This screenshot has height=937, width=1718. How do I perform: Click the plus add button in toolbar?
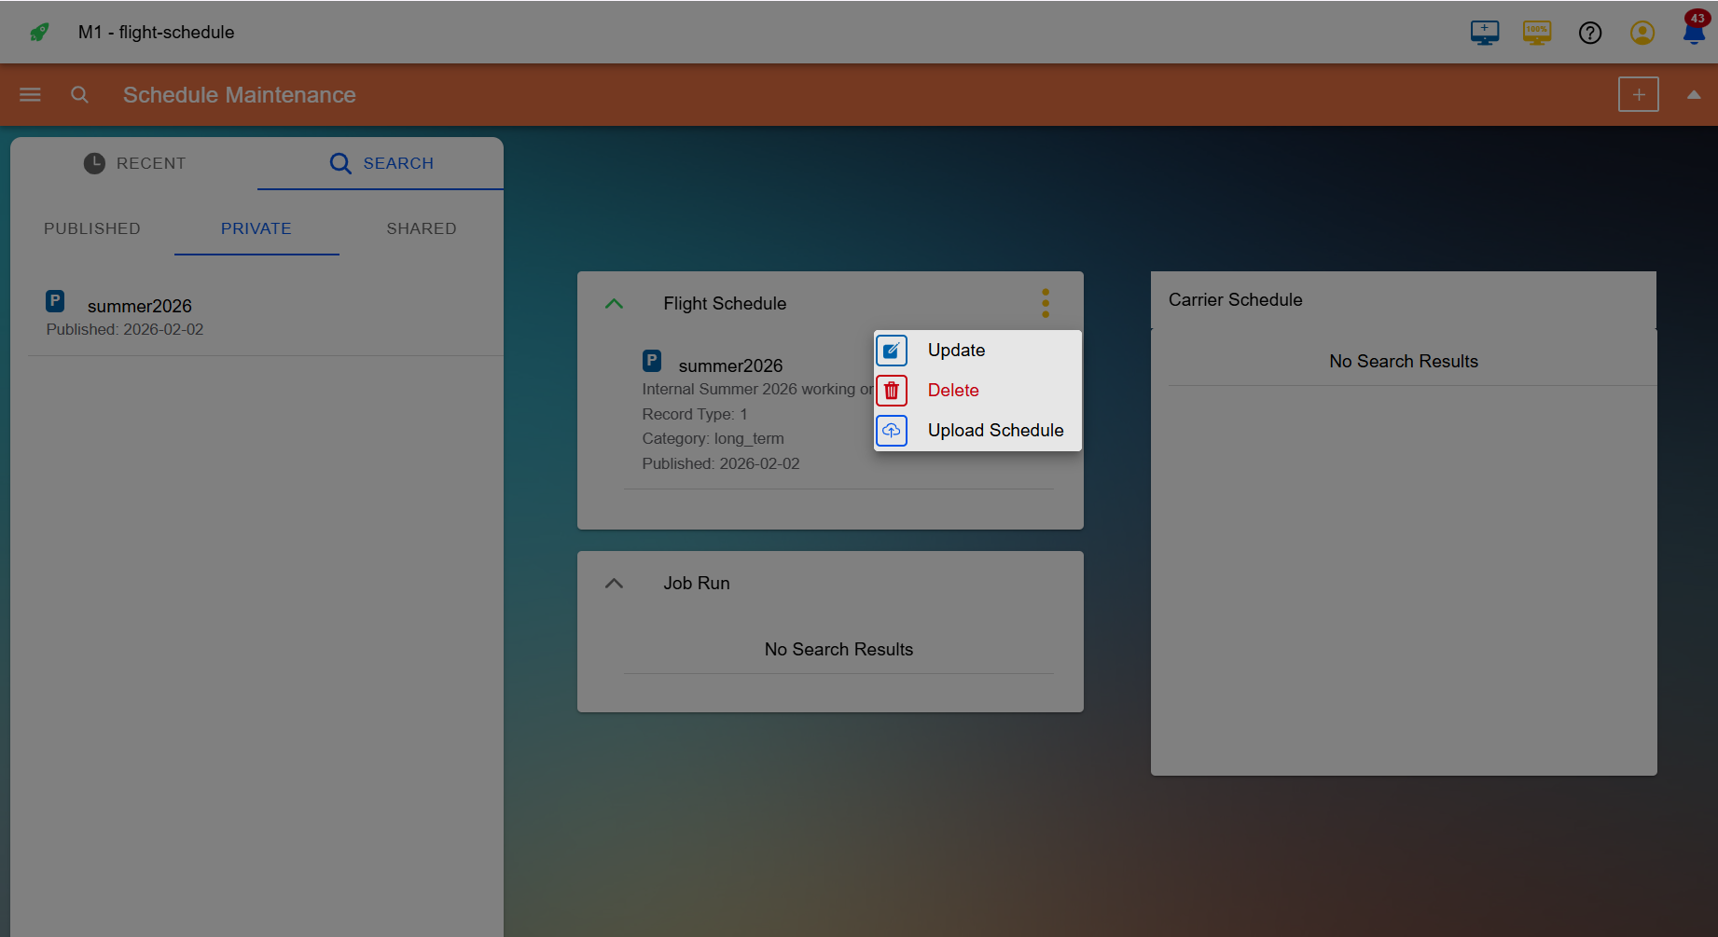tap(1639, 94)
